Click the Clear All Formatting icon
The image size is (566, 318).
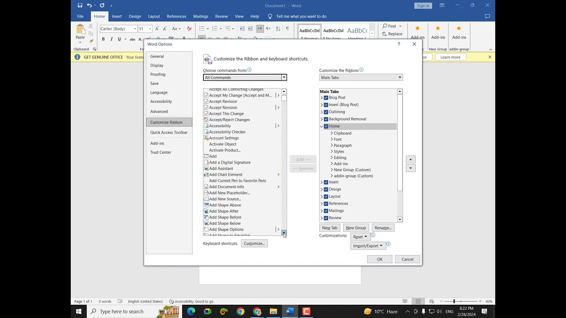pyautogui.click(x=189, y=29)
